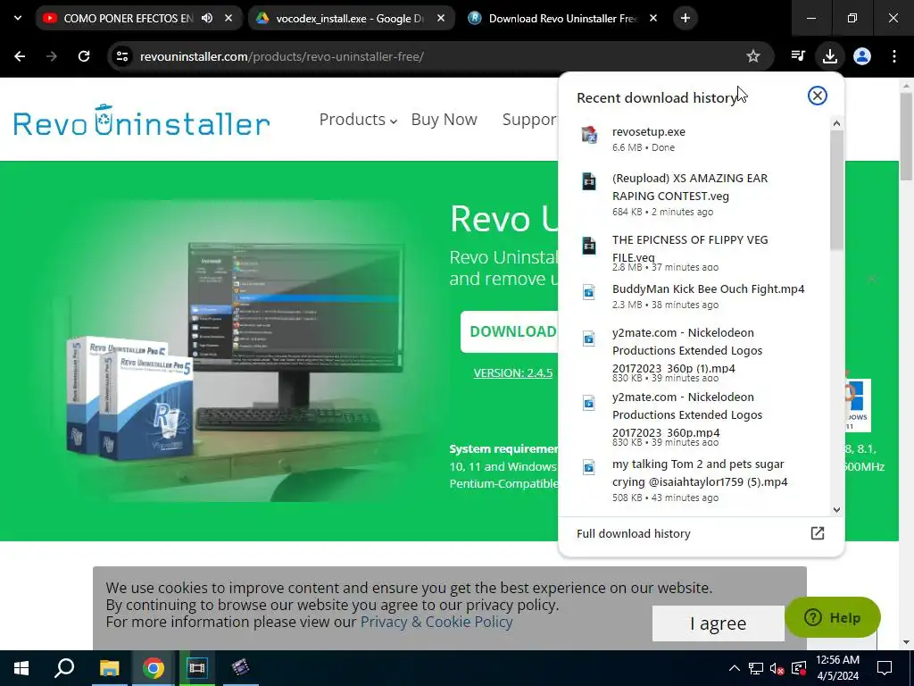Click the XS AMAZING EAR .veg file icon
The height and width of the screenshot is (686, 914).
coord(589,181)
